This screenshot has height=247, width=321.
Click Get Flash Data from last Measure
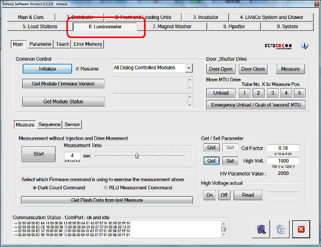click(107, 200)
